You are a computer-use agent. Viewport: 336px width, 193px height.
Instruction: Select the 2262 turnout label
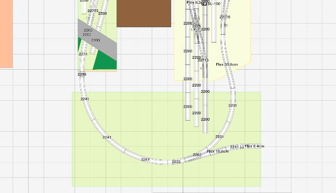[x=197, y=155]
